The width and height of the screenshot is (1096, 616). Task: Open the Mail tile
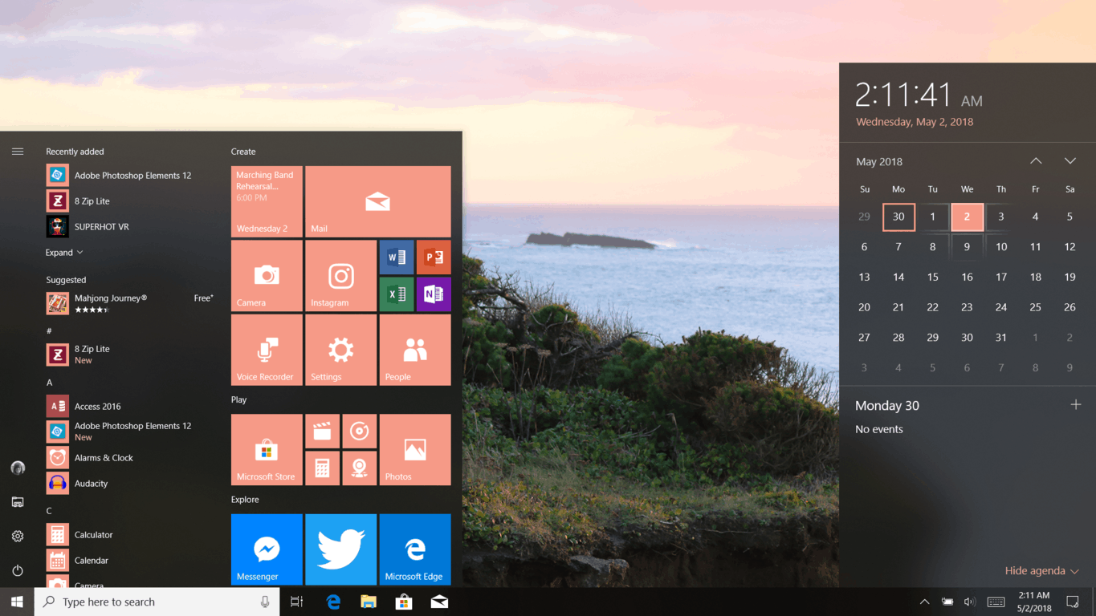click(377, 201)
